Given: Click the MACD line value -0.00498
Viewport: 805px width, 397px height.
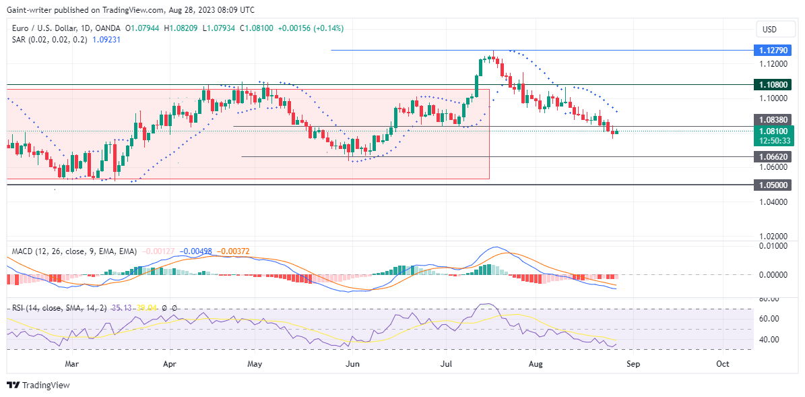Looking at the screenshot, I should pyautogui.click(x=196, y=251).
